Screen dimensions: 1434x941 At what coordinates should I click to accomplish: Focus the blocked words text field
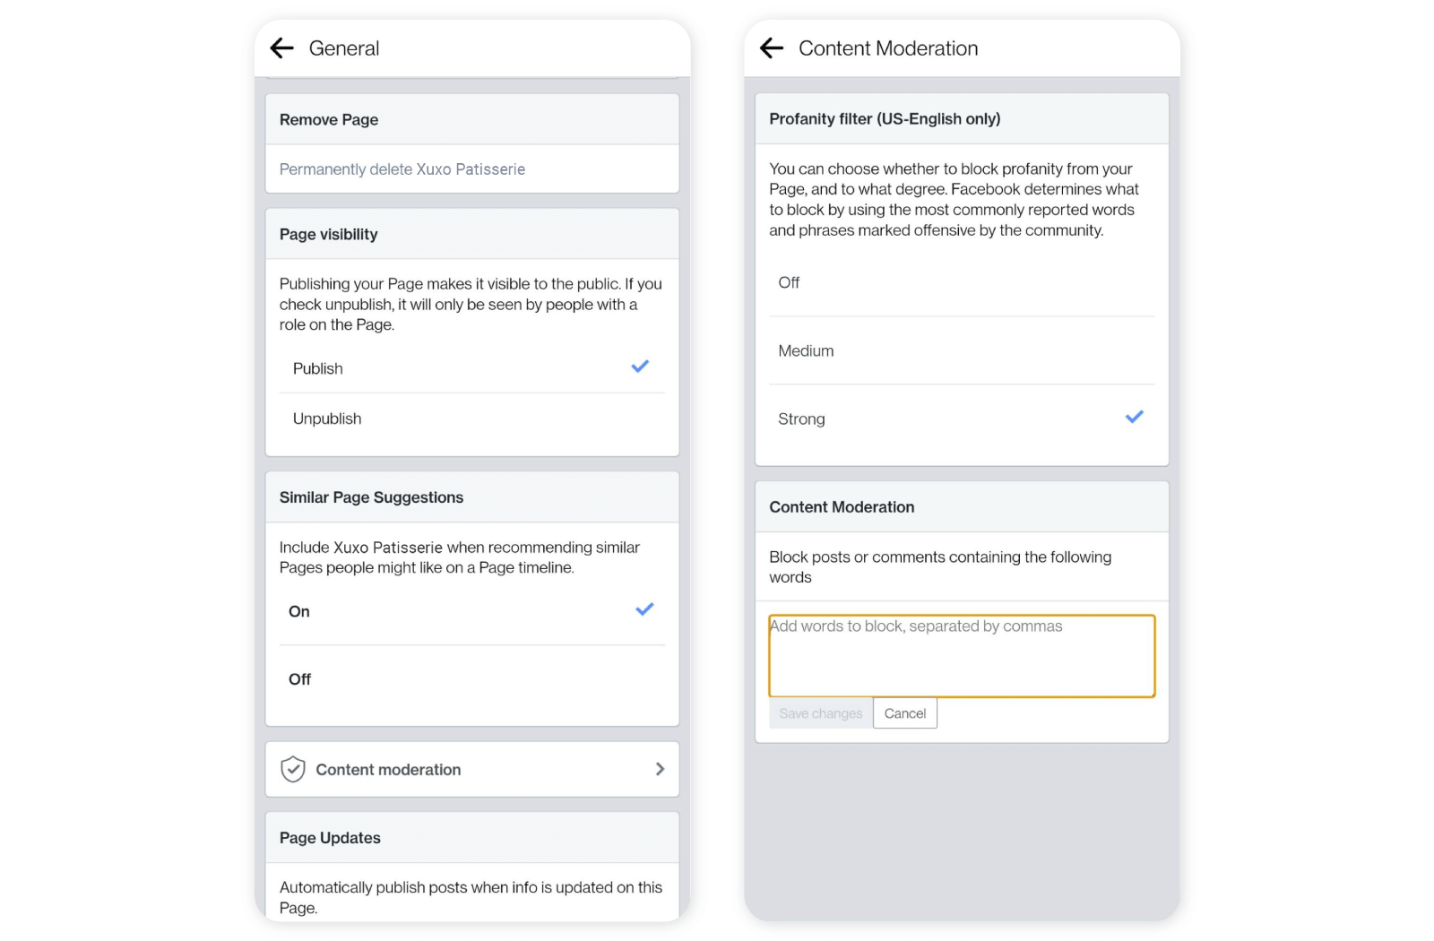click(962, 656)
